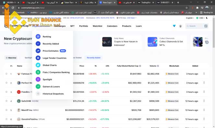Open the English language dropdown

click(x=190, y=18)
